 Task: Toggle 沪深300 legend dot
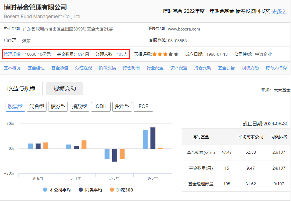click(112, 190)
